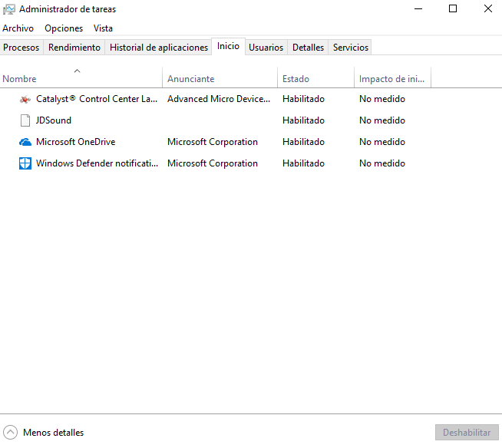
Task: Click the Catalyst Control Center icon
Action: pos(25,99)
